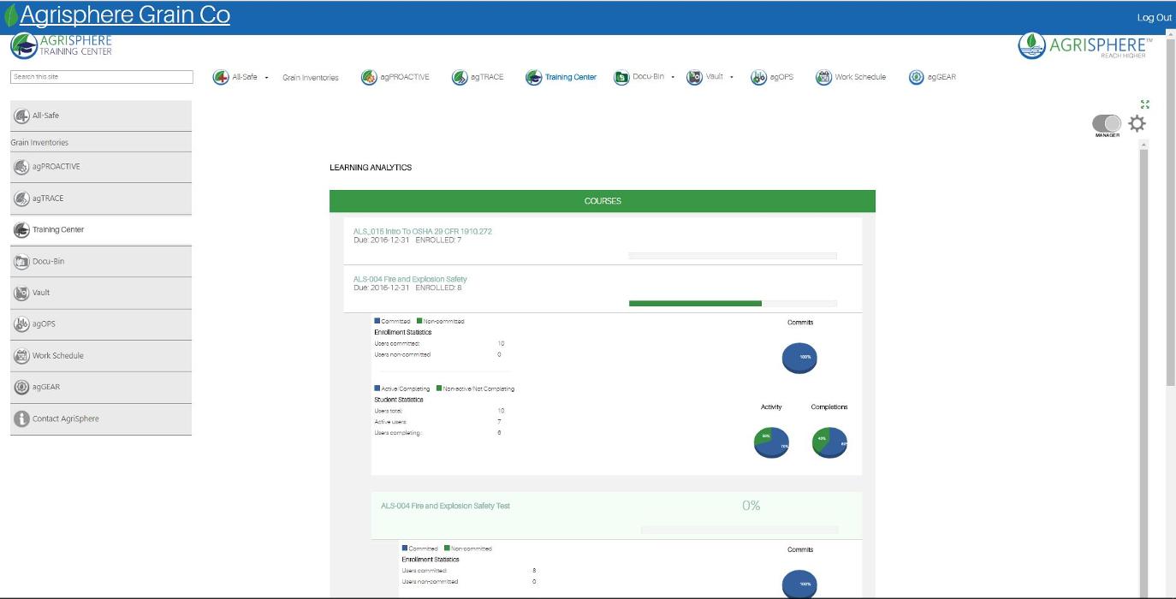Click the agTRACE icon in the sidebar
Viewport: 1176px width, 599px height.
point(21,199)
